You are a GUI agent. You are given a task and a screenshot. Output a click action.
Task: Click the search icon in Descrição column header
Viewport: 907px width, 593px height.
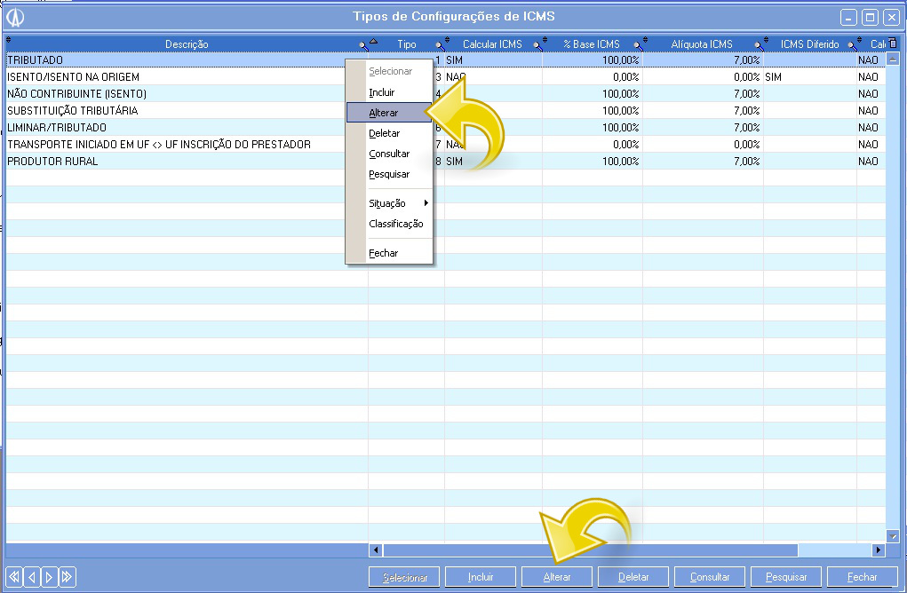tap(362, 44)
